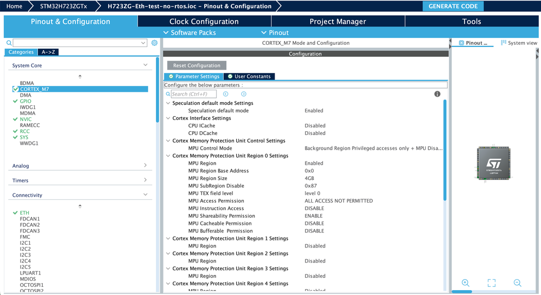Jump to next parameter search result
Image resolution: width=541 pixels, height=295 pixels.
(x=244, y=94)
